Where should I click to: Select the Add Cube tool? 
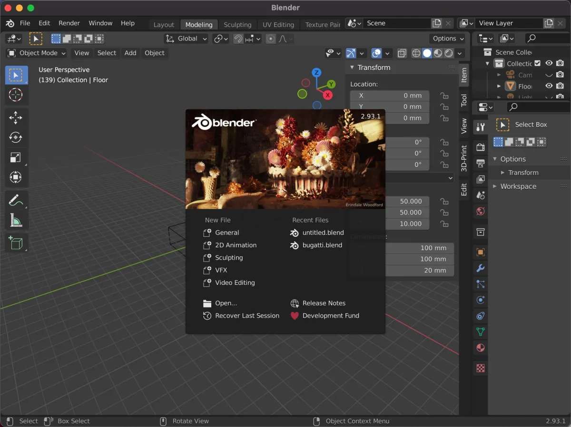pyautogui.click(x=16, y=243)
